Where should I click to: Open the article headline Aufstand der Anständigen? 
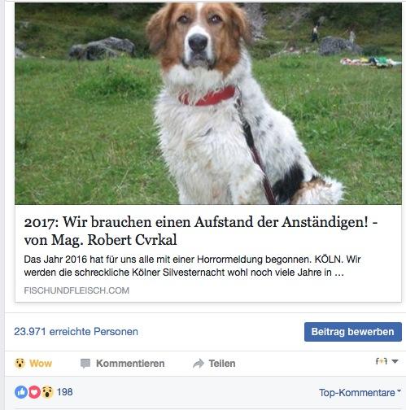(201, 231)
